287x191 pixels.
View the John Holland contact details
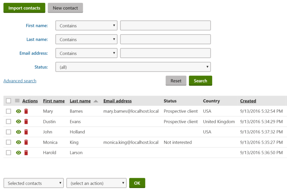tap(18, 132)
